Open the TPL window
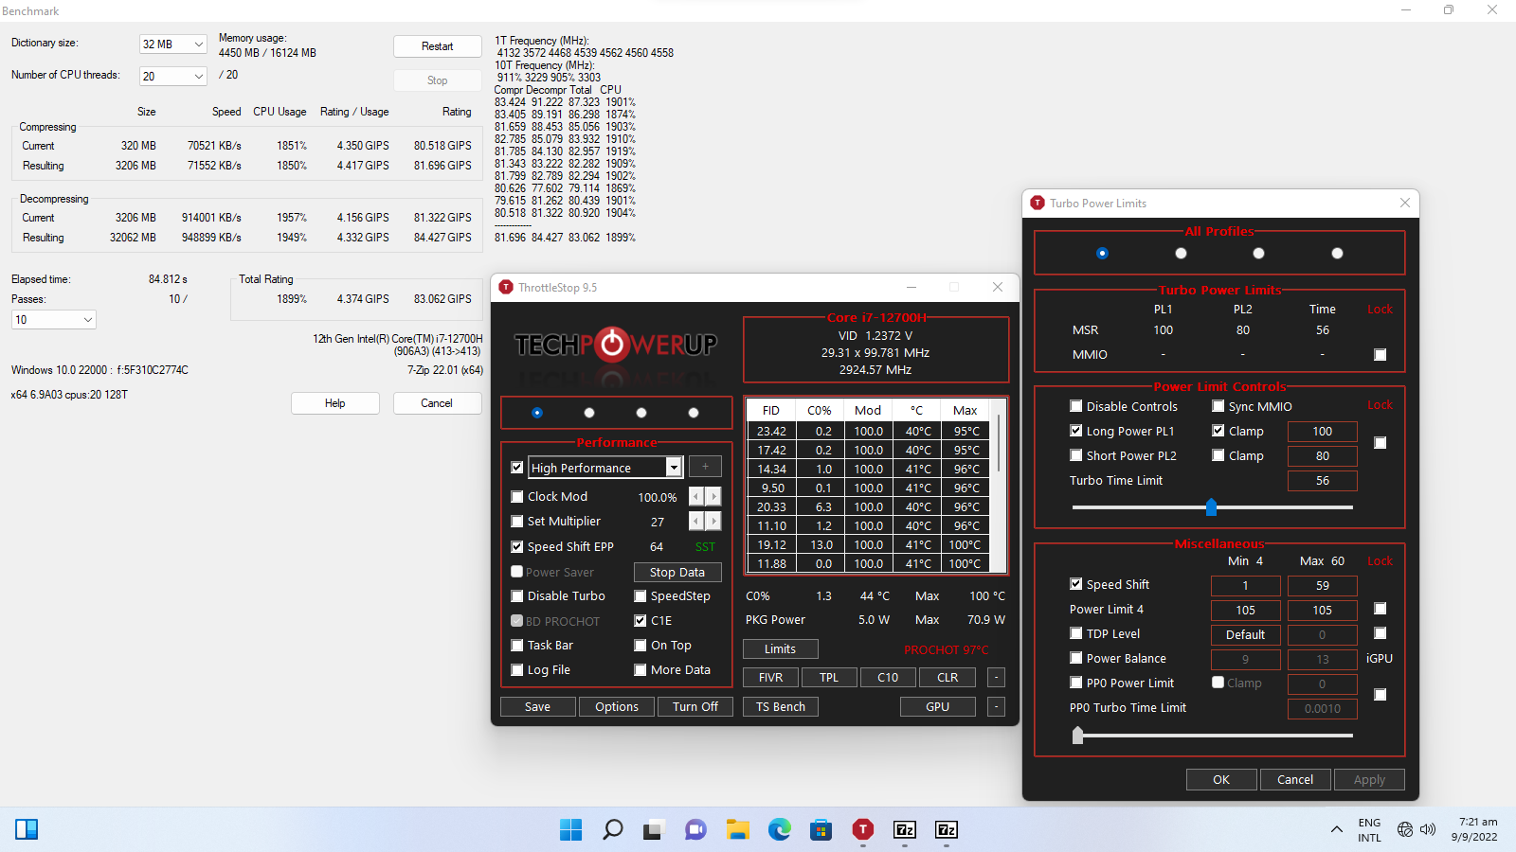The width and height of the screenshot is (1516, 852). (x=829, y=677)
